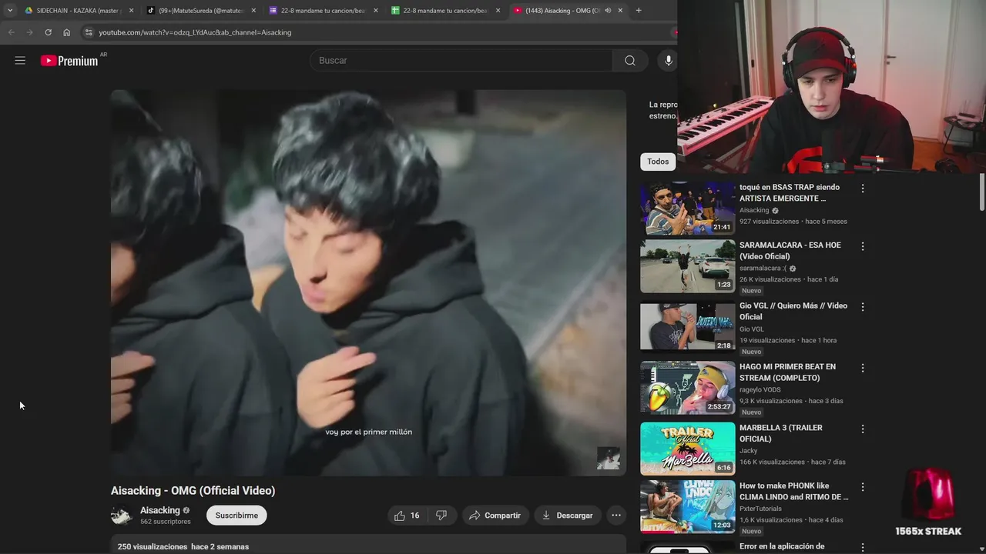Screen dimensions: 986x554
Task: Open saramalacara channel name
Action: [x=763, y=268]
